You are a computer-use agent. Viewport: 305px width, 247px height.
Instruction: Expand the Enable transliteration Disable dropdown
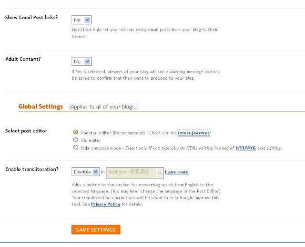pos(86,172)
